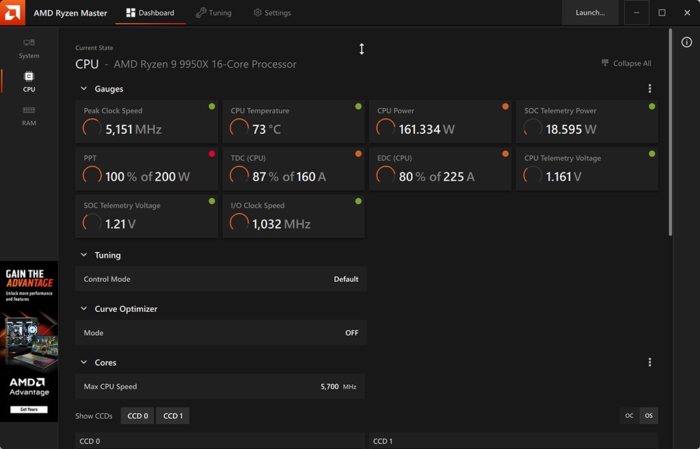
Task: Click the CCD 1 panel header
Action: (513, 441)
